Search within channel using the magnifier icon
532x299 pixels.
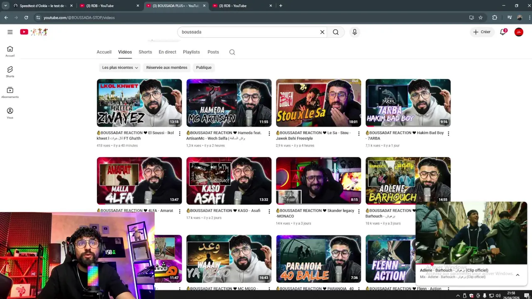[232, 52]
